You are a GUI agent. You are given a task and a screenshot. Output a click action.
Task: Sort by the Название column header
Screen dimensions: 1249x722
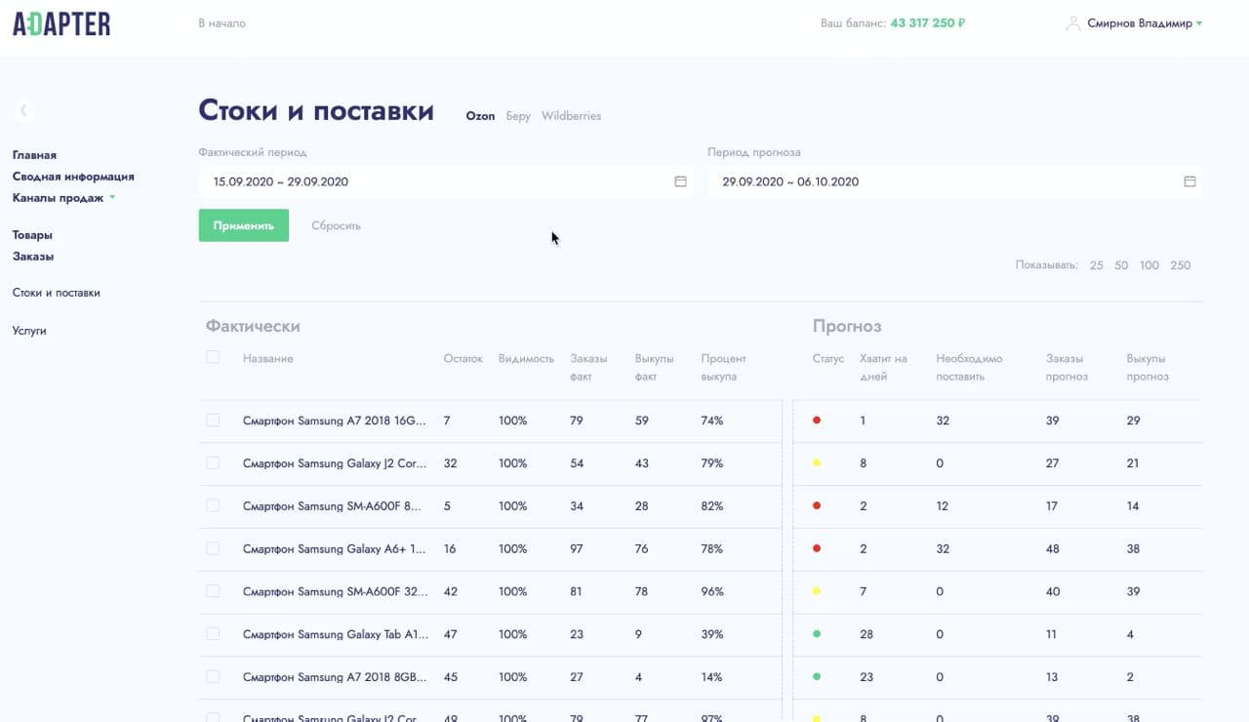tap(268, 358)
